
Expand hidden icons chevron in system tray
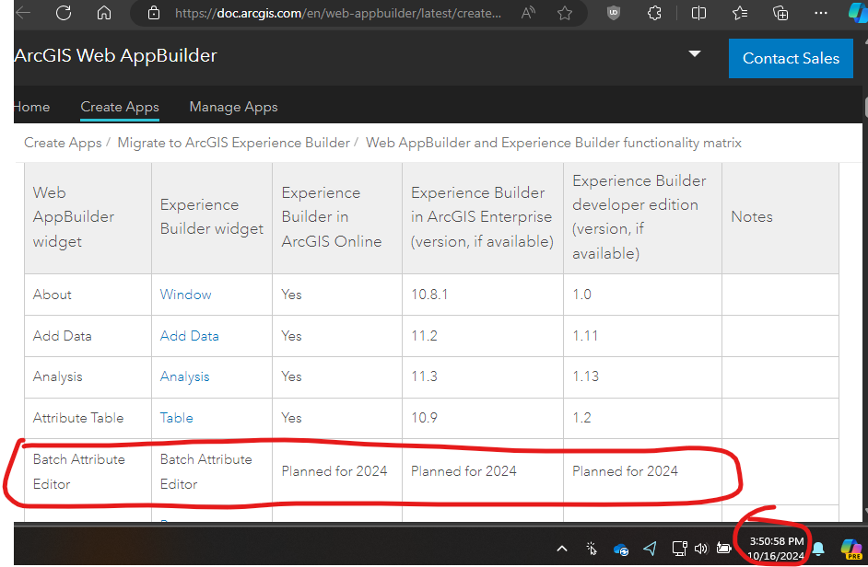561,549
